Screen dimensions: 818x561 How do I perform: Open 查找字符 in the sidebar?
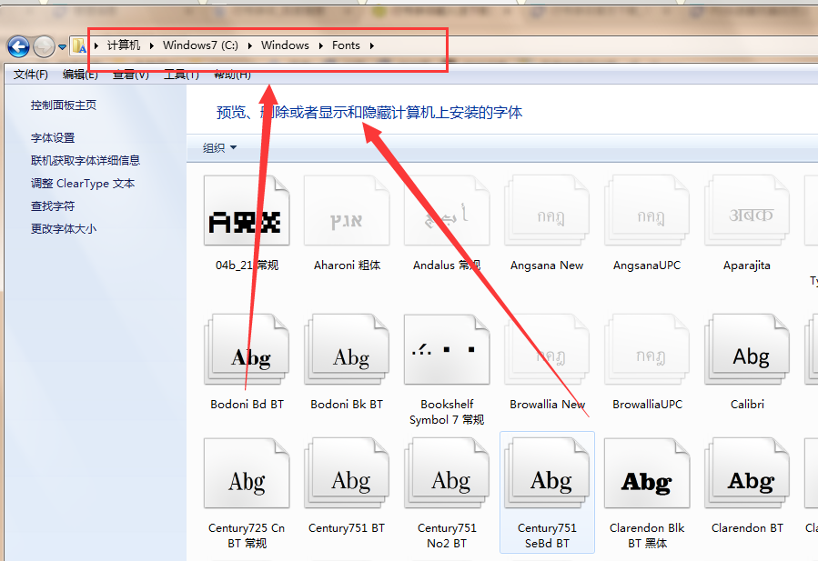pyautogui.click(x=53, y=206)
